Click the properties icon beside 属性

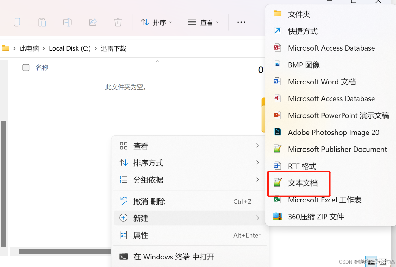pyautogui.click(x=123, y=235)
